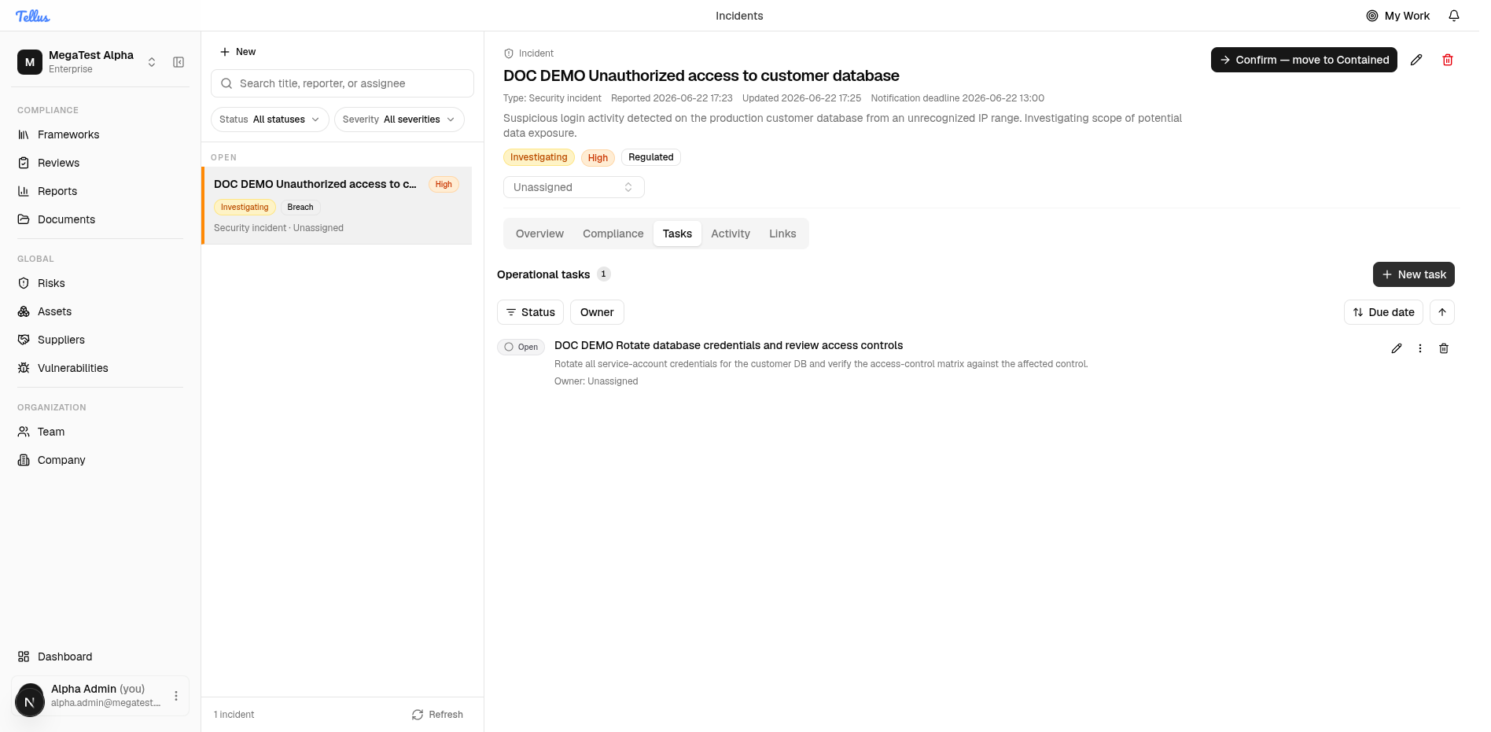Delete the incident with the red trash icon
Image resolution: width=1491 pixels, height=732 pixels.
point(1448,60)
